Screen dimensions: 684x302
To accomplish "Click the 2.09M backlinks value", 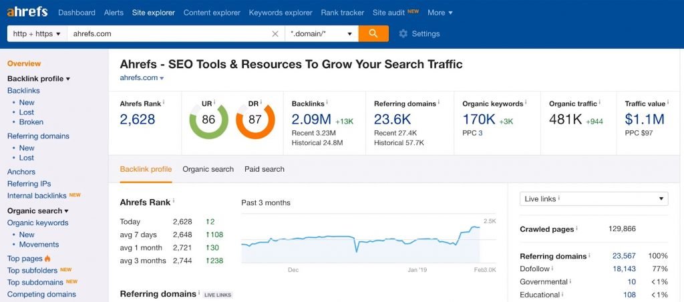I will point(311,119).
